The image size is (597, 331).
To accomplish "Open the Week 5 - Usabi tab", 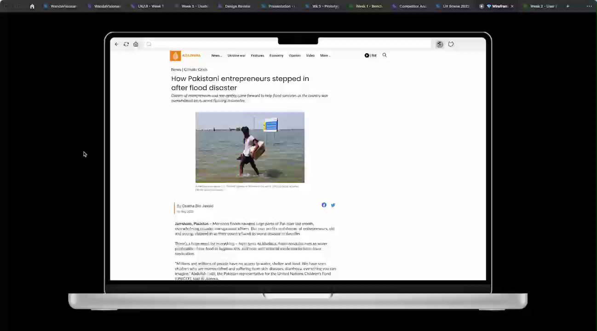I will [x=191, y=6].
